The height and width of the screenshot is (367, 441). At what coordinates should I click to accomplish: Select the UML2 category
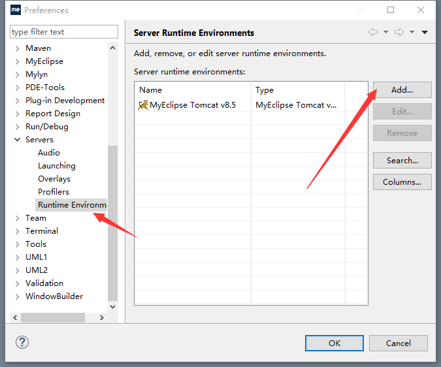(x=37, y=270)
